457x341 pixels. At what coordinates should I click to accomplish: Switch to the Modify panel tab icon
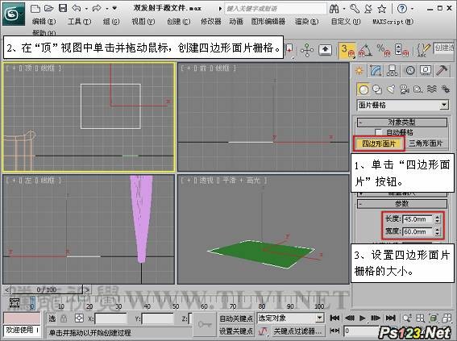(376, 70)
